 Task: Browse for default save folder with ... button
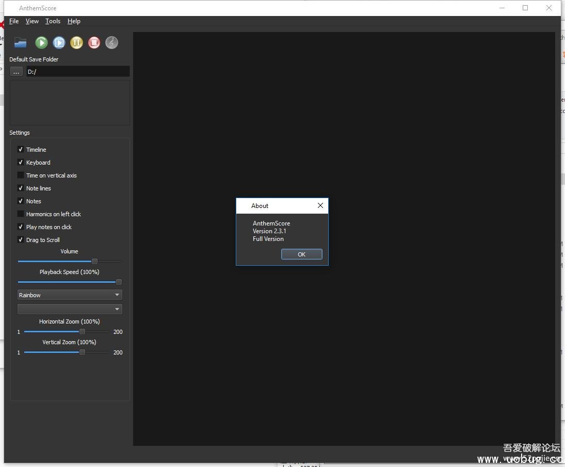click(x=16, y=72)
